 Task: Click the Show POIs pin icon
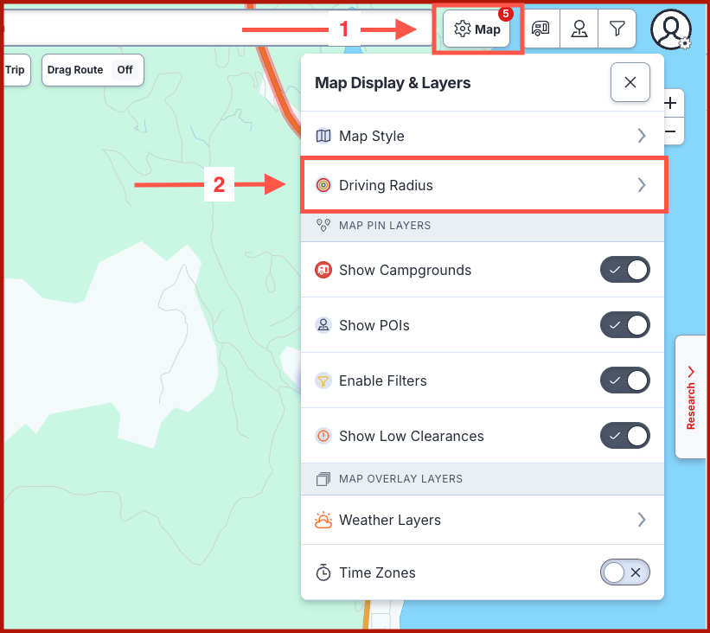(x=323, y=325)
